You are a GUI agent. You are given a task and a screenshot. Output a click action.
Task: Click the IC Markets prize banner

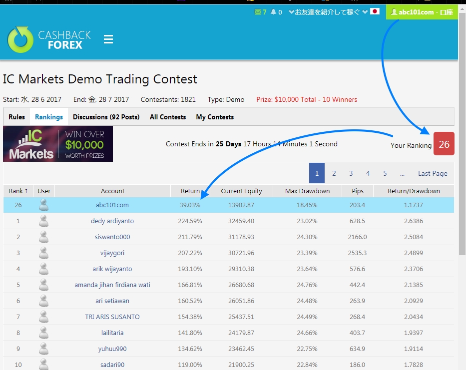click(58, 144)
